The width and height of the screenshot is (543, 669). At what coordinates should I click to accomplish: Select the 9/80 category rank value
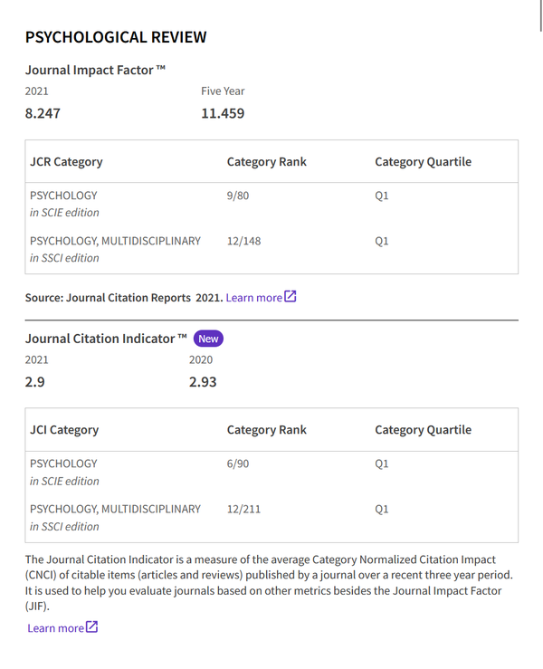[238, 196]
